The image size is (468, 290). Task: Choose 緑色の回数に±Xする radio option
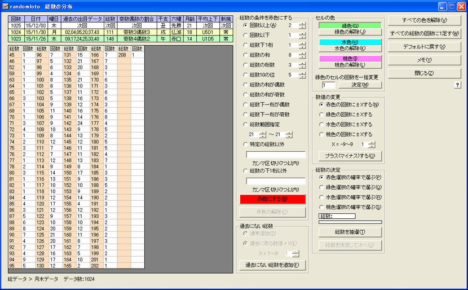(321, 115)
